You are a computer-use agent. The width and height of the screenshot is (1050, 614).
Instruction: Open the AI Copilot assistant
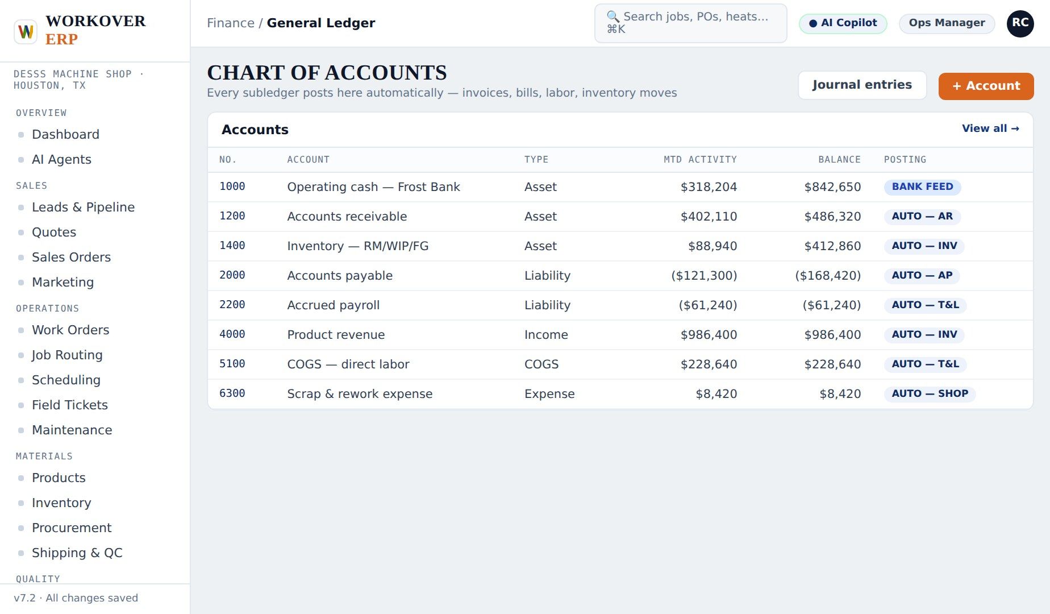pos(843,23)
